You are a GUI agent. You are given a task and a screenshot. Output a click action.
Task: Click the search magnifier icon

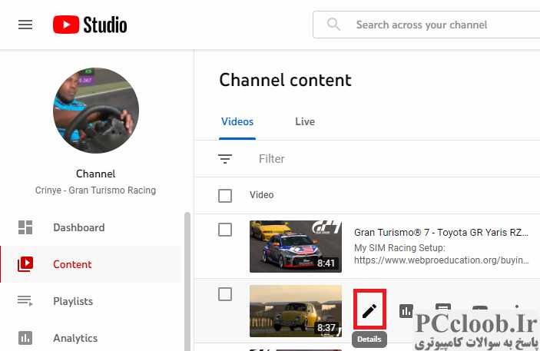(333, 25)
